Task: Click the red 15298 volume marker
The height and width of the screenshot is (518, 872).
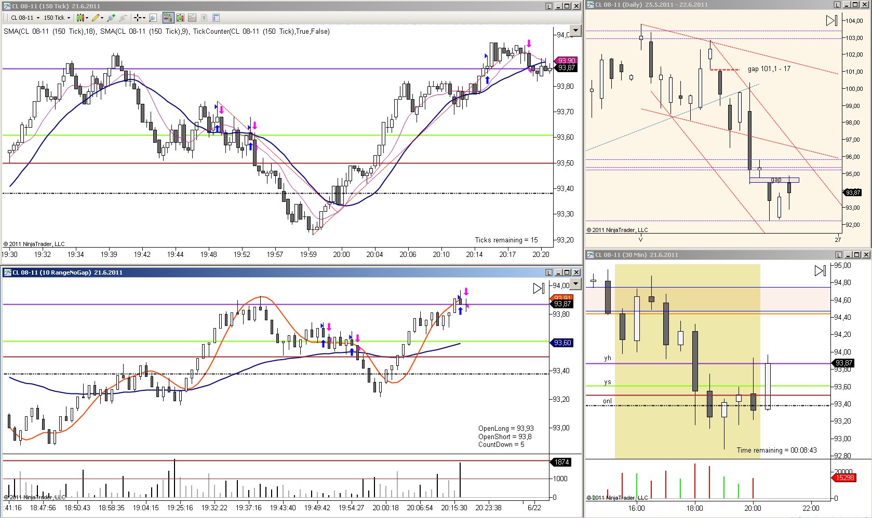Action: pos(844,478)
